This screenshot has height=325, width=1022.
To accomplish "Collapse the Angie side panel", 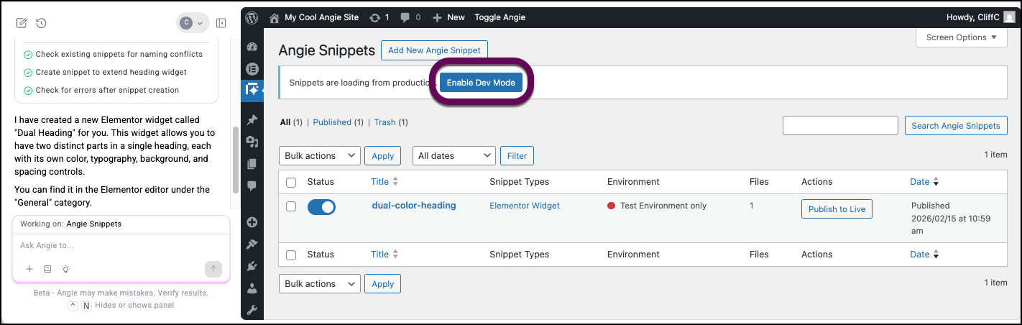I will (x=221, y=23).
